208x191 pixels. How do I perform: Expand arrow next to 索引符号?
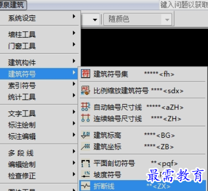[x=74, y=84]
